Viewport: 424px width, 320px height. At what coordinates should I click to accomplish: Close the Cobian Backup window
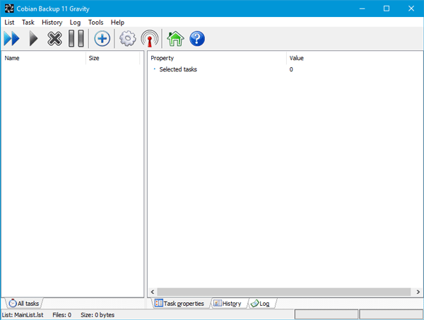tap(411, 8)
